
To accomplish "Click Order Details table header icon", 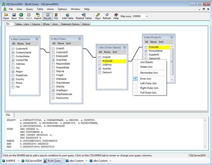I will point(124,47).
